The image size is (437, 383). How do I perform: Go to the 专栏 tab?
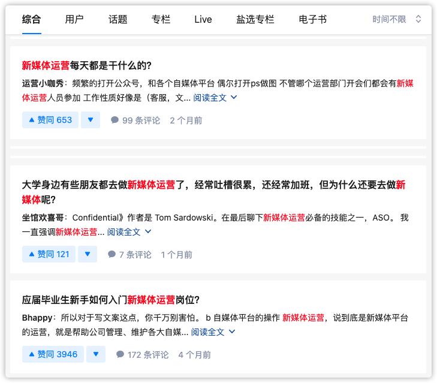(161, 20)
